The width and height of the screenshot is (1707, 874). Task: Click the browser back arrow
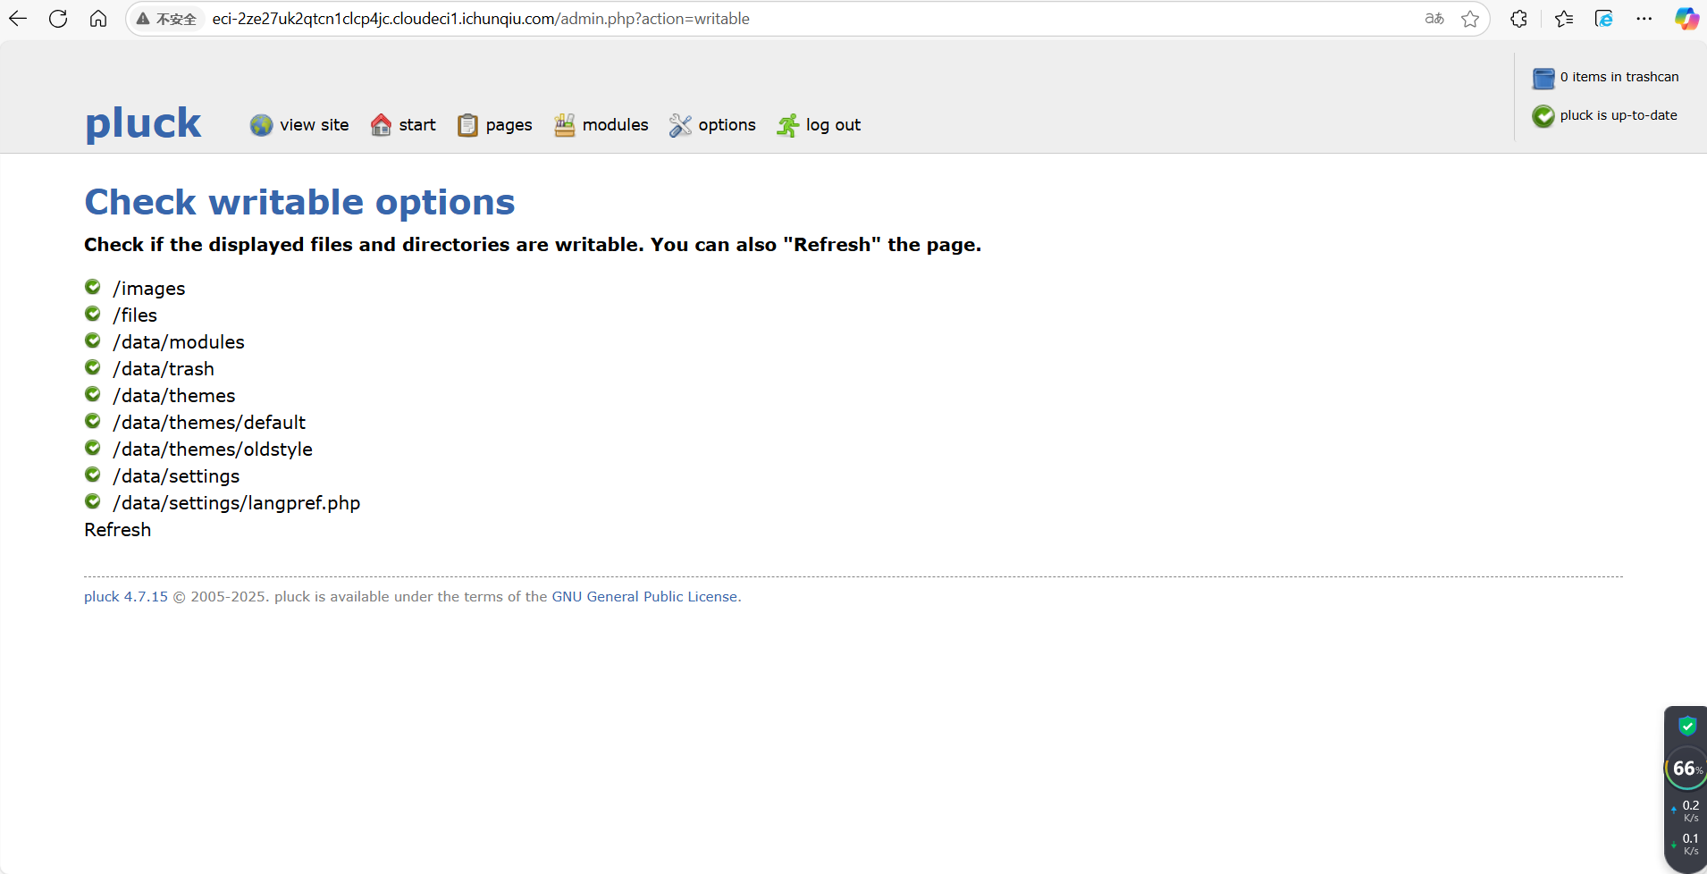point(18,19)
